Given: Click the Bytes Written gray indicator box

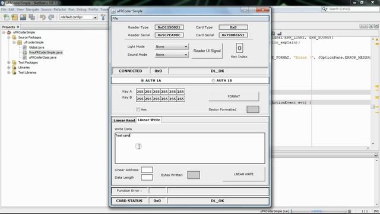Looking at the screenshot, I should [x=194, y=175].
